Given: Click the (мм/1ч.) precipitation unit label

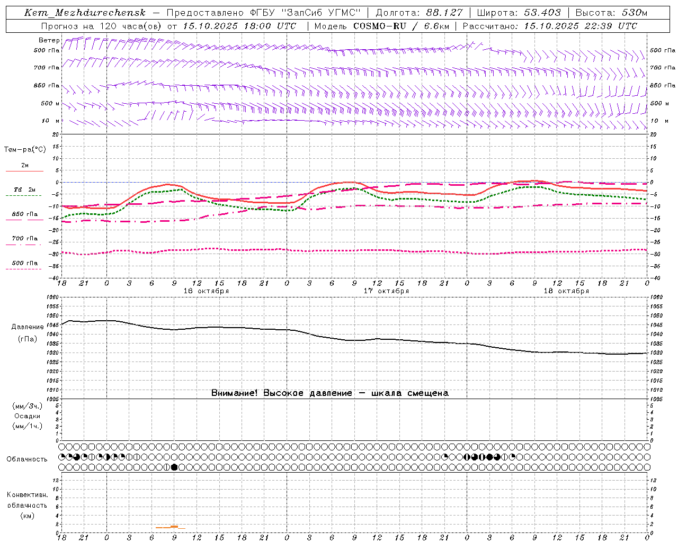Looking at the screenshot, I should pos(28,426).
